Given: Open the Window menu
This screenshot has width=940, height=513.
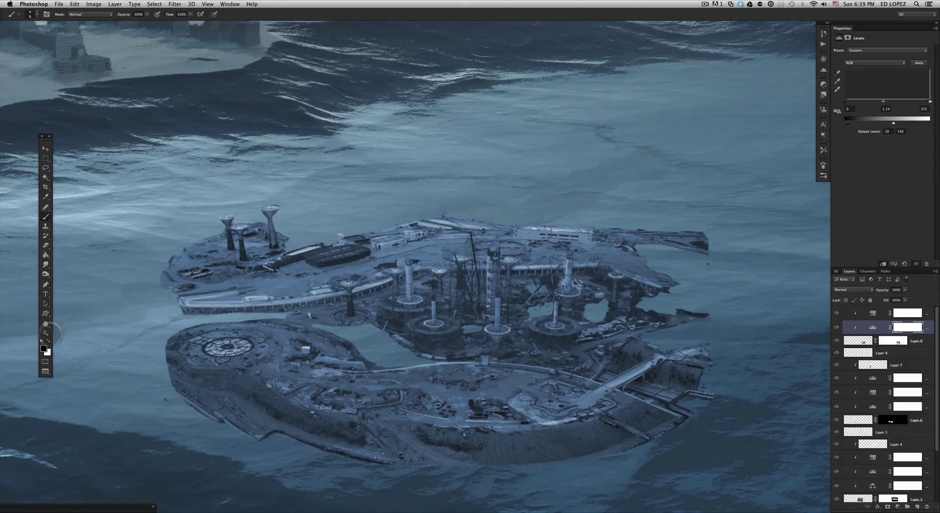Looking at the screenshot, I should pos(230,4).
